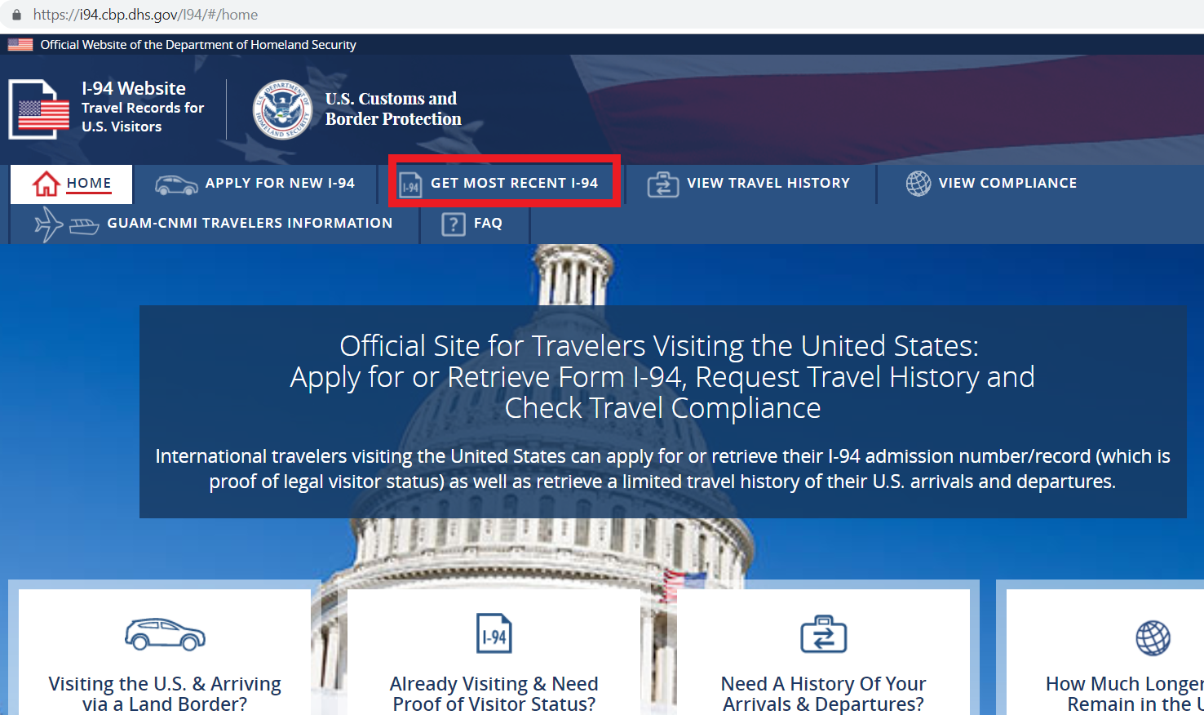Click the briefcase icon in Arrivals & Departures card
The width and height of the screenshot is (1204, 715).
pyautogui.click(x=824, y=634)
